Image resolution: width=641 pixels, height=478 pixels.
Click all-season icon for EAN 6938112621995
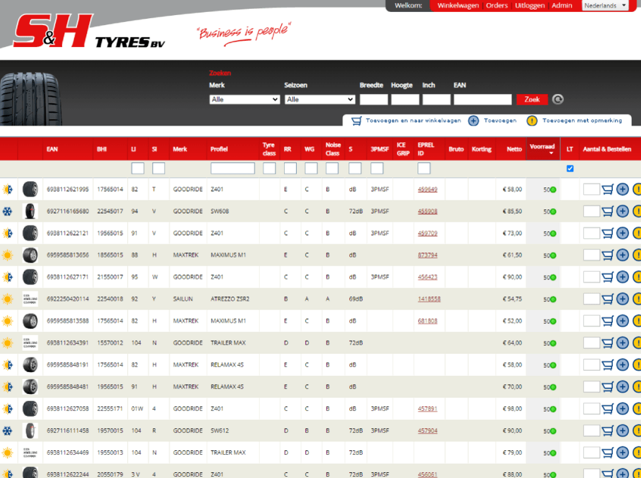point(8,189)
